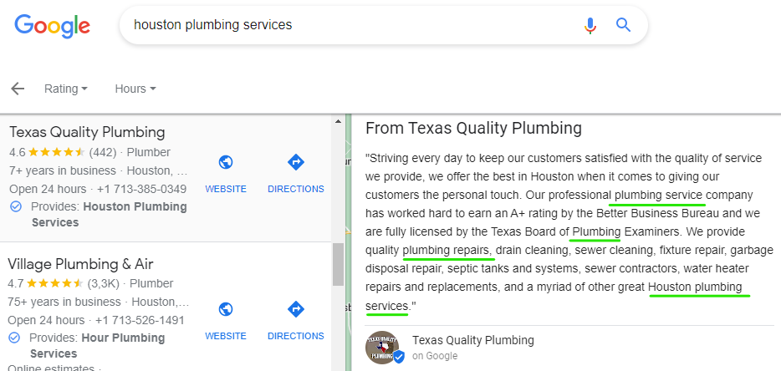
Task: Click the results list scroll up arrow
Action: [338, 121]
